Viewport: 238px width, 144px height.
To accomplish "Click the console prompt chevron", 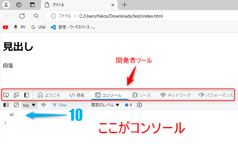I will click(x=5, y=123).
